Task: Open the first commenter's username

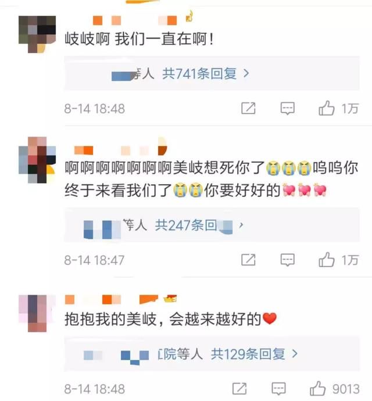Action: click(x=128, y=20)
